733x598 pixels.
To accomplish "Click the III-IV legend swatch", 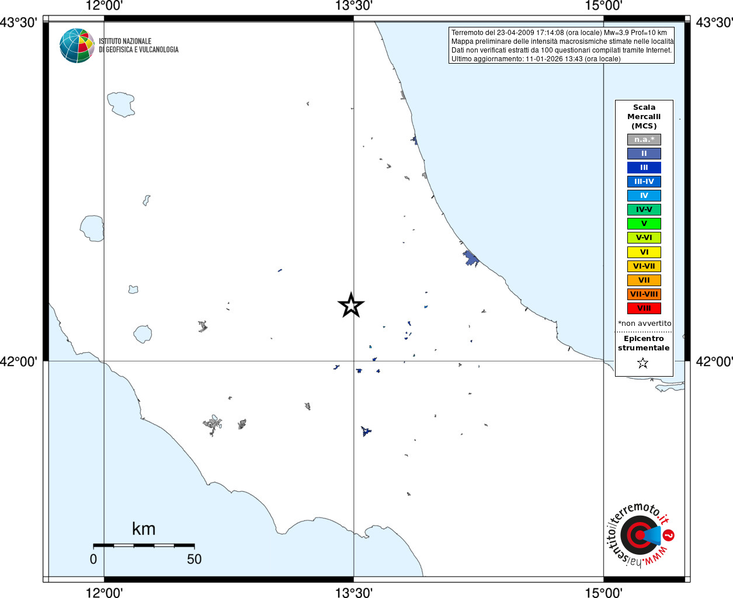I will 644,182.
